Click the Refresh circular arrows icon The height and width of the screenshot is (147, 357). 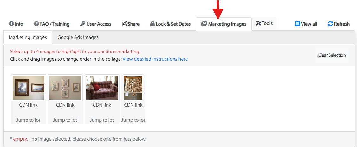[330, 24]
